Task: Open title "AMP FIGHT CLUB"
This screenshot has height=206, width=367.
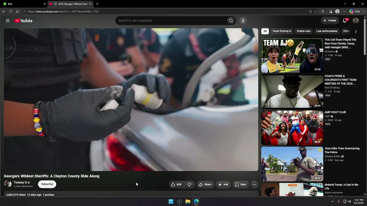Action: [x=335, y=112]
